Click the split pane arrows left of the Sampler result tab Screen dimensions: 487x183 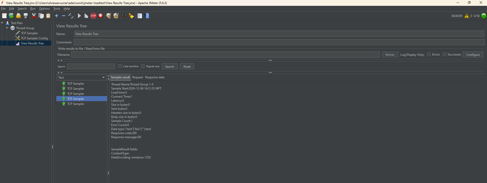click(x=108, y=77)
